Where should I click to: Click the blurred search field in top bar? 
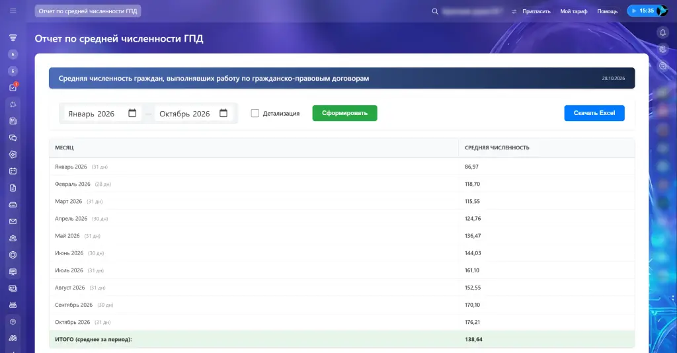point(472,11)
